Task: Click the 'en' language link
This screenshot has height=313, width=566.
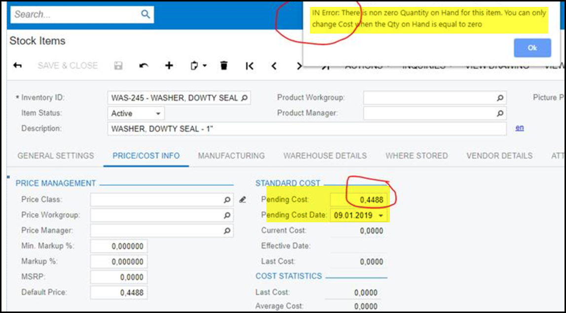Action: (x=520, y=128)
